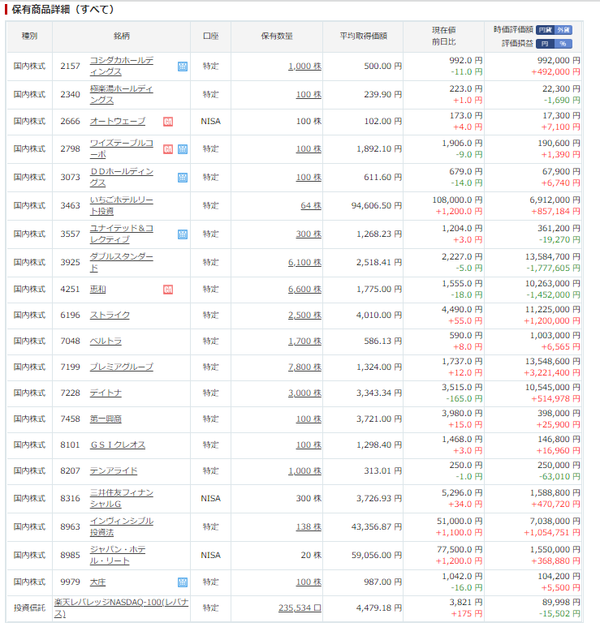
Task: Click the 平均取得価額 column header
Action: click(x=364, y=36)
